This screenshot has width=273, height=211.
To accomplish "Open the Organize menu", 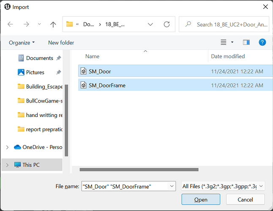I will click(22, 43).
